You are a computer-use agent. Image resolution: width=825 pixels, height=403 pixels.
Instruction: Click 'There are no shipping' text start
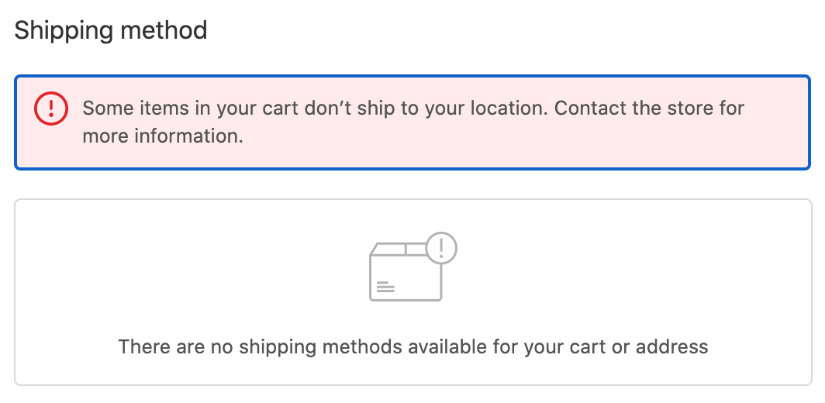pyautogui.click(x=214, y=347)
